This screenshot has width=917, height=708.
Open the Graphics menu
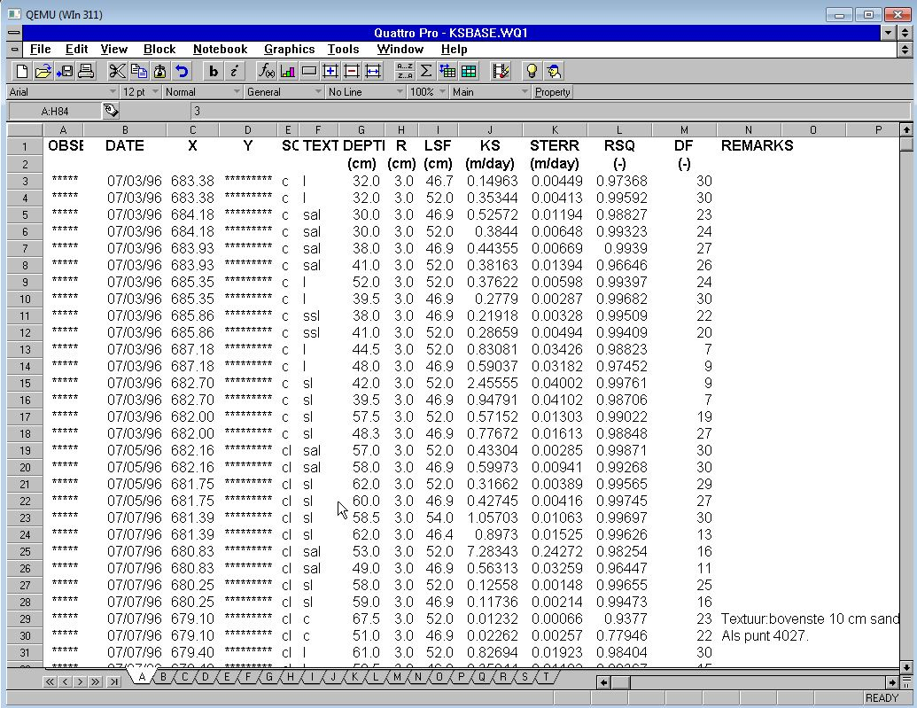289,50
